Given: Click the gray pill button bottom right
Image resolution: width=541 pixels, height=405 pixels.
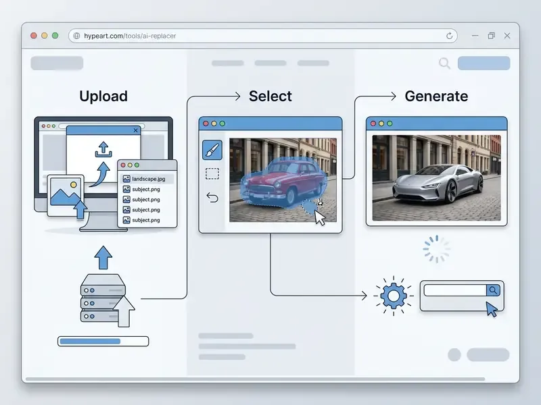Looking at the screenshot, I should tap(488, 355).
